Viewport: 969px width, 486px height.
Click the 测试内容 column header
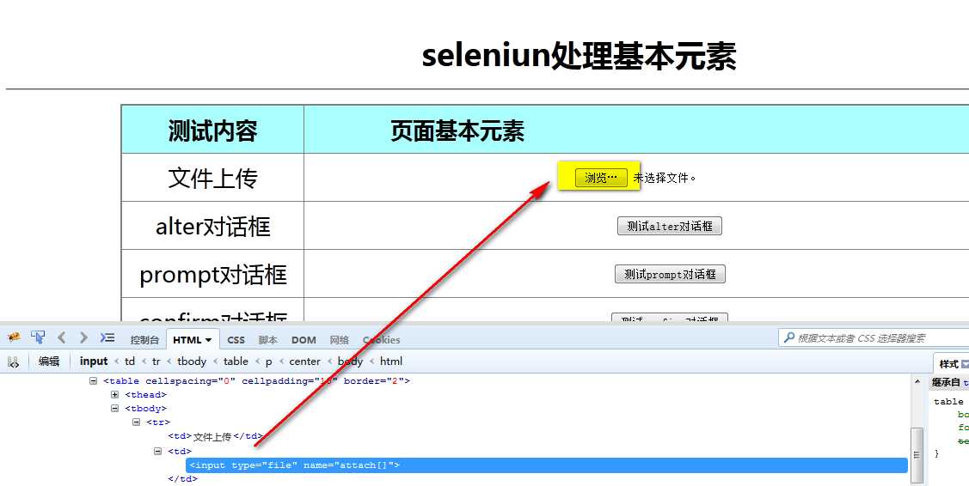212,131
